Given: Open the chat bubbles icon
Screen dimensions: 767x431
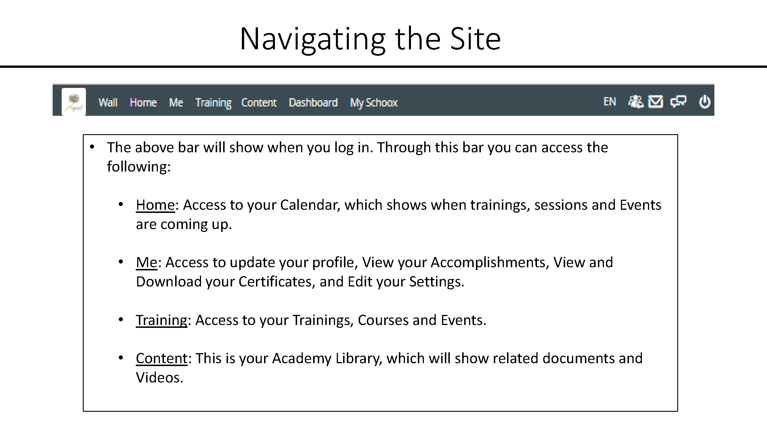Looking at the screenshot, I should pyautogui.click(x=678, y=101).
